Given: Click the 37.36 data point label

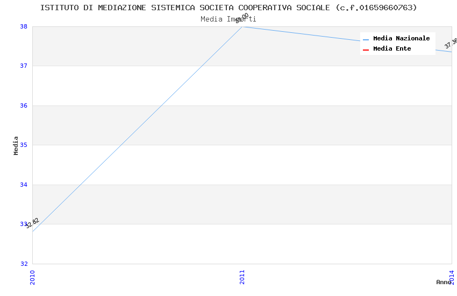Looking at the screenshot, I should pos(451,43).
